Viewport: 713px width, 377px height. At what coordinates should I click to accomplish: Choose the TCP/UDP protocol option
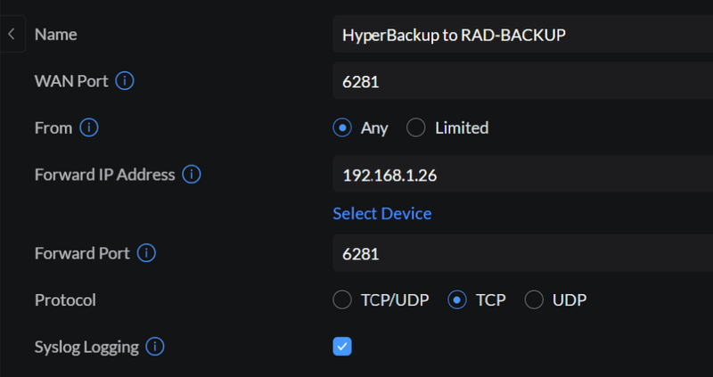(x=342, y=300)
